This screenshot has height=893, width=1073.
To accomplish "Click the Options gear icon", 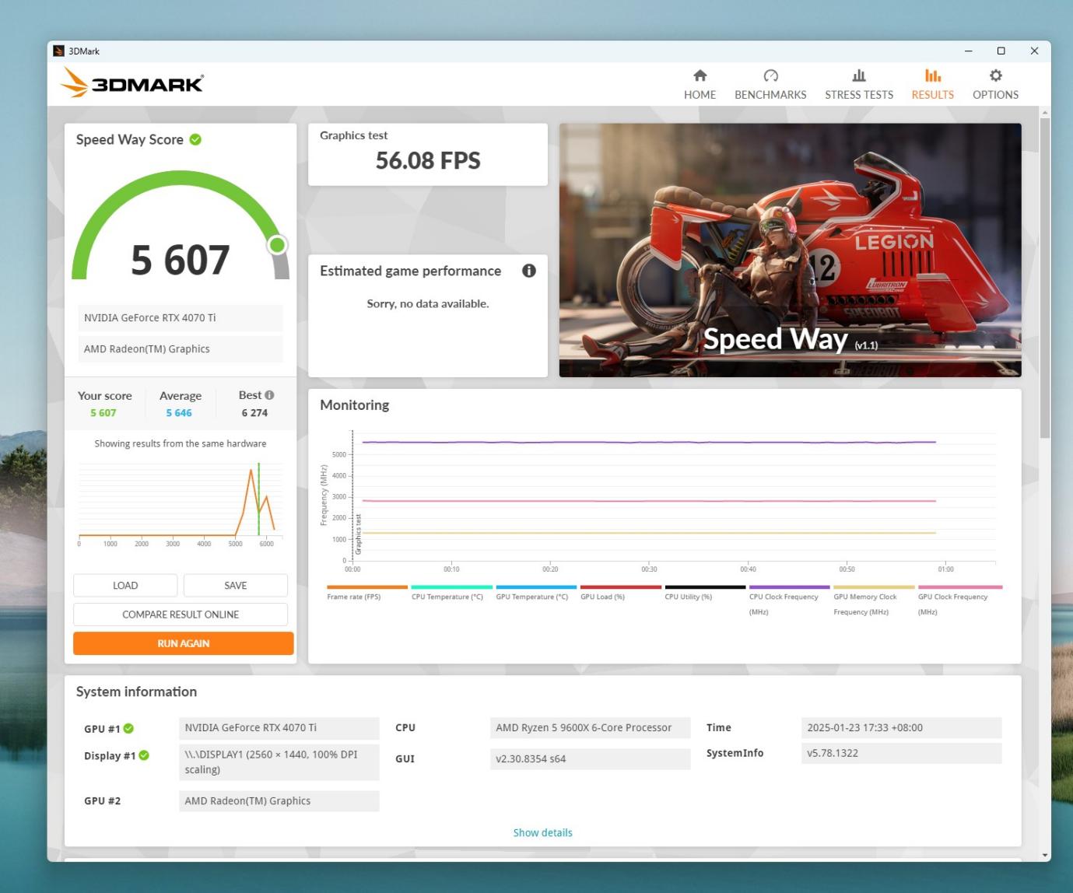I will (996, 75).
